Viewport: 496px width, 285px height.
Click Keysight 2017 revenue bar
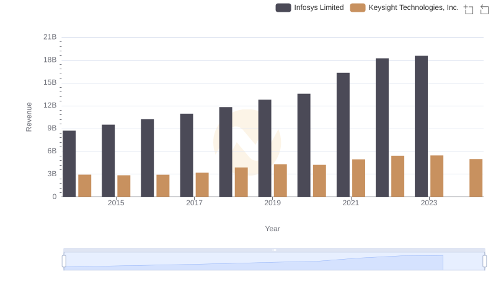click(202, 185)
